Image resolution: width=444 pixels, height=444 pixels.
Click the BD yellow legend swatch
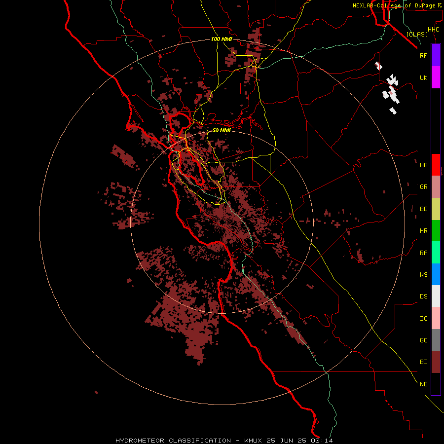(x=436, y=209)
